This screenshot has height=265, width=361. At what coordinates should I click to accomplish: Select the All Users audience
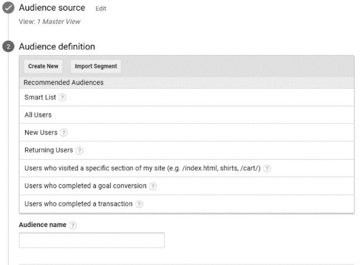(187, 115)
